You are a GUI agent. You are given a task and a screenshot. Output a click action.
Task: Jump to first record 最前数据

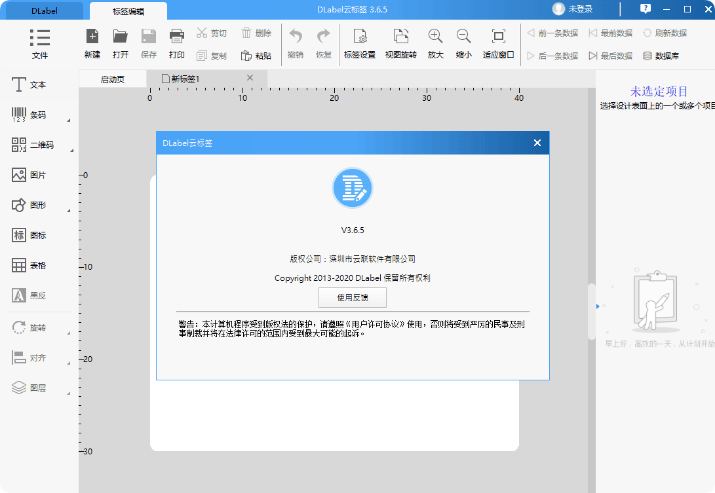pos(611,33)
